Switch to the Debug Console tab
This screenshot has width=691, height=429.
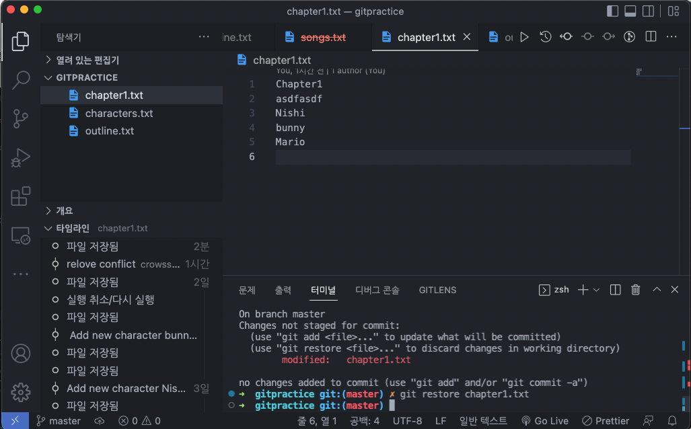(377, 290)
